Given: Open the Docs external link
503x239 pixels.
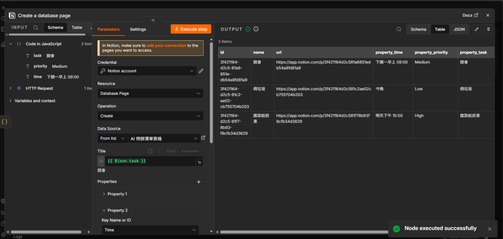Looking at the screenshot, I should 470,15.
